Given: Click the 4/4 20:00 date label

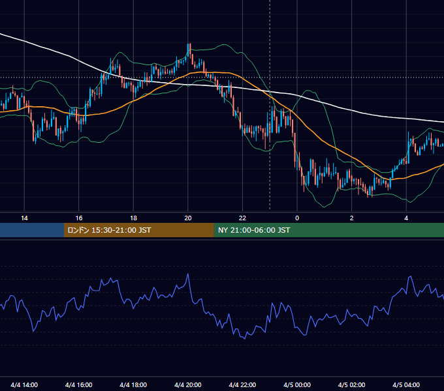Looking at the screenshot, I should 188,384.
